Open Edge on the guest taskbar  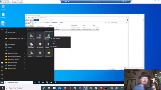pyautogui.click(x=39, y=82)
